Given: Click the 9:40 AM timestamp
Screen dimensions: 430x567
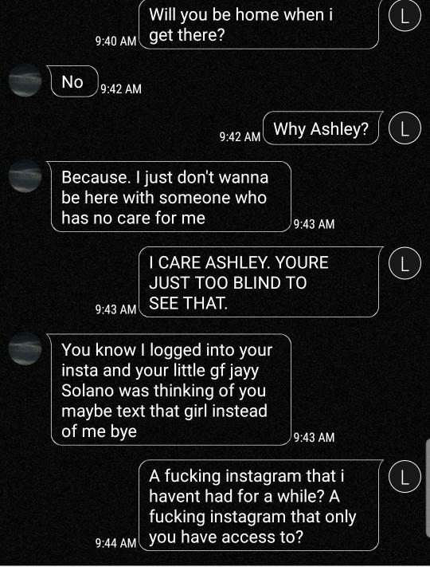Looking at the screenshot, I should coord(115,41).
